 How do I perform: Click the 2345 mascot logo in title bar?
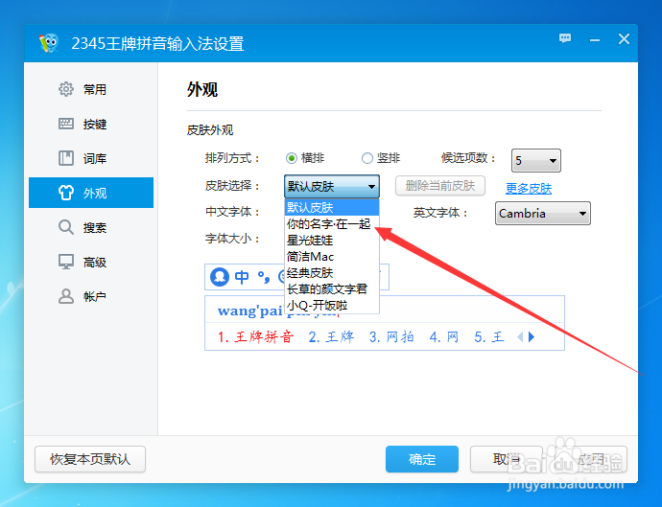coord(49,43)
